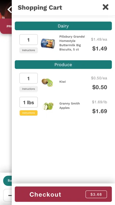This screenshot has width=115, height=205.
Task: Add Instructions for Kiwi
Action: [x=28, y=89]
